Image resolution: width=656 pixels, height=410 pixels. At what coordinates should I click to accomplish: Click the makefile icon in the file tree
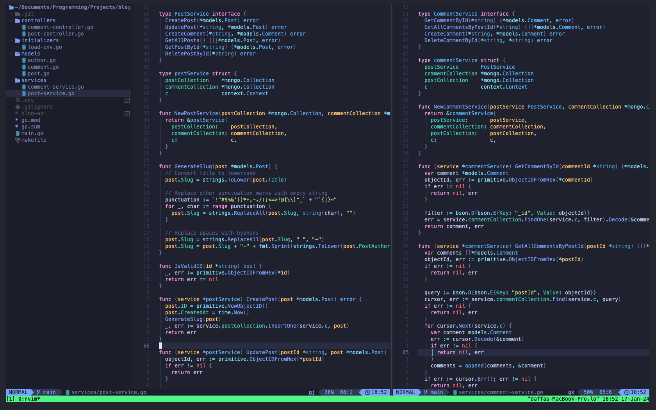(x=18, y=140)
